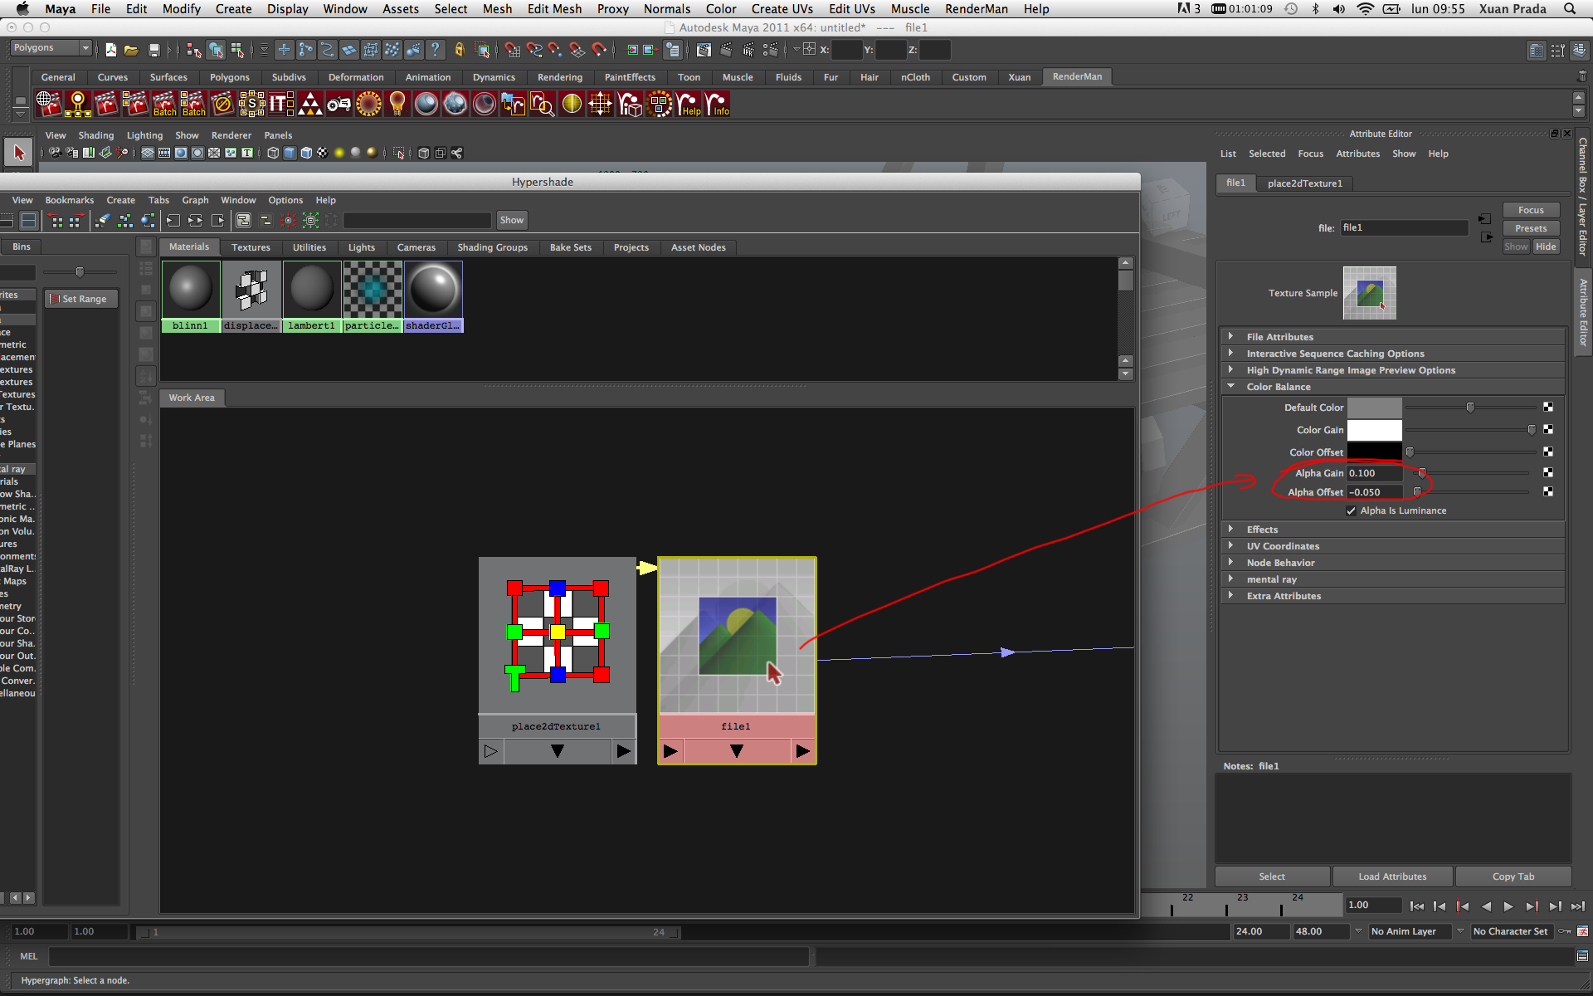1593x996 pixels.
Task: Switch to Shading Groups tab
Action: [492, 247]
